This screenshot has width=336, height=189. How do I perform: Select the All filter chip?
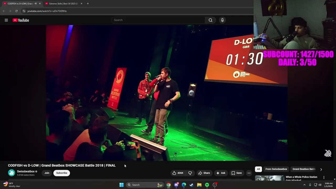pos(258,169)
